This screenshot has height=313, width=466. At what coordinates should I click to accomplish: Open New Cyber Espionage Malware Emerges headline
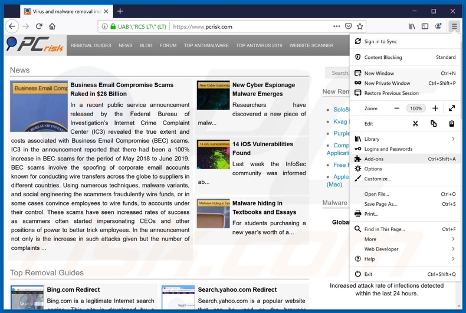pyautogui.click(x=264, y=90)
